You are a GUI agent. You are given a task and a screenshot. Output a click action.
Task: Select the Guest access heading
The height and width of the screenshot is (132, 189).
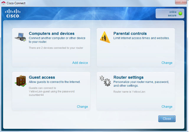[42, 77]
